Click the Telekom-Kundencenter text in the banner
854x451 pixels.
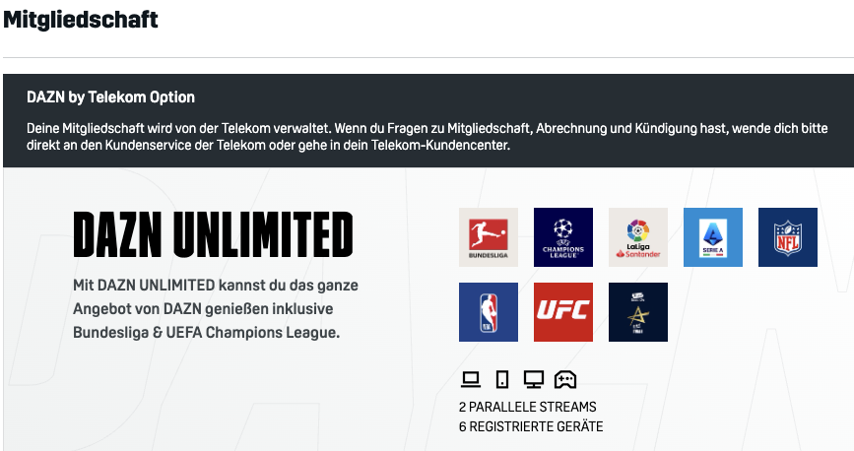(440, 146)
